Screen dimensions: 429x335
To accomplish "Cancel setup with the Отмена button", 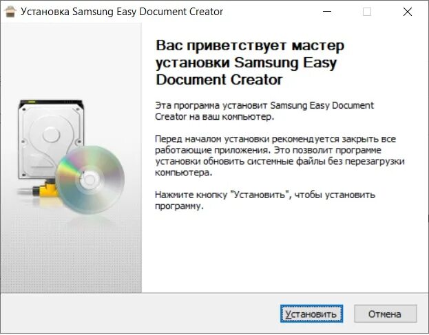I will click(386, 314).
